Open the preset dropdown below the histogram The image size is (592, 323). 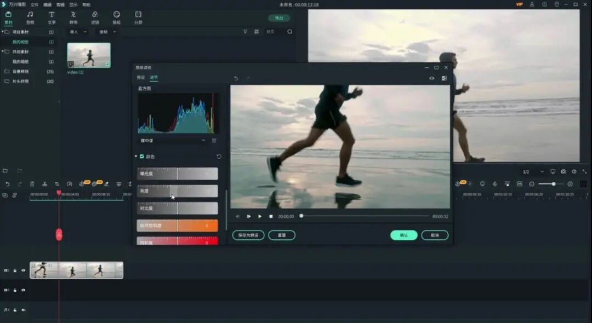(x=172, y=140)
